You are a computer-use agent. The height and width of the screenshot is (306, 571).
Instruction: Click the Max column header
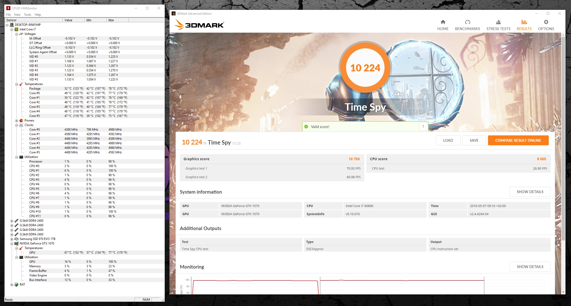coord(118,20)
